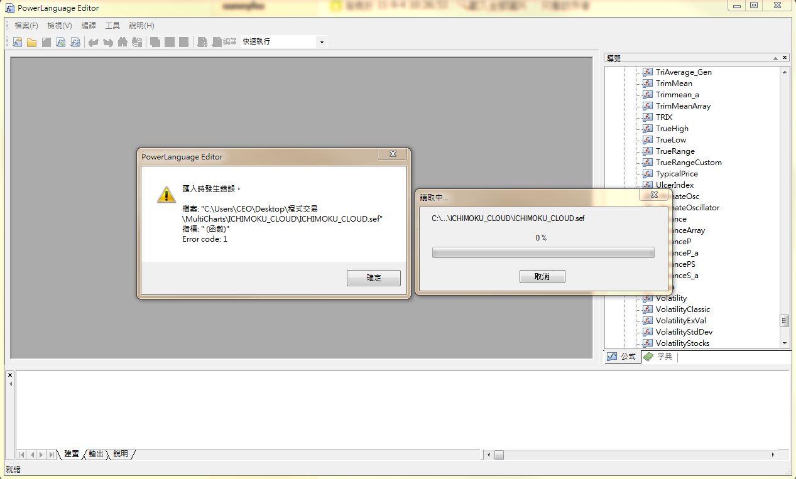The image size is (796, 479).
Task: Select TrimMeanArray in the function list
Action: 683,106
